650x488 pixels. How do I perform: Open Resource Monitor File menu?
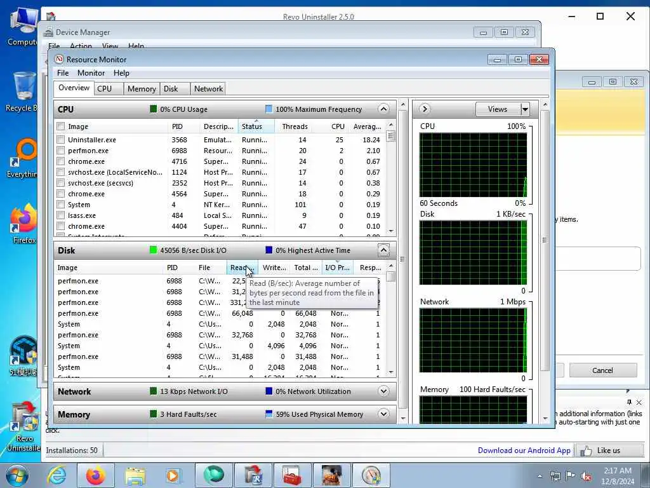[63, 73]
